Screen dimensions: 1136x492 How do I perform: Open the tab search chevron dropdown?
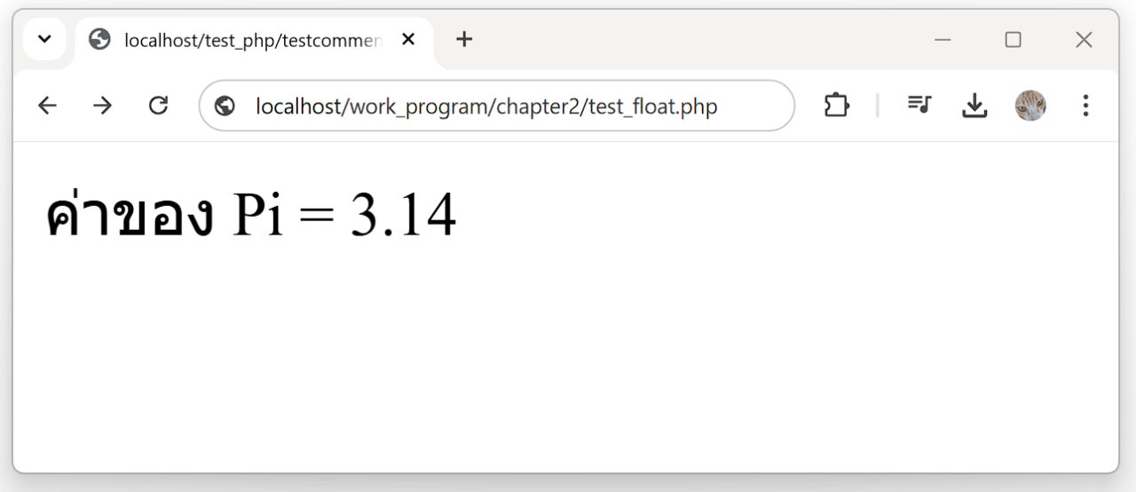click(x=44, y=40)
